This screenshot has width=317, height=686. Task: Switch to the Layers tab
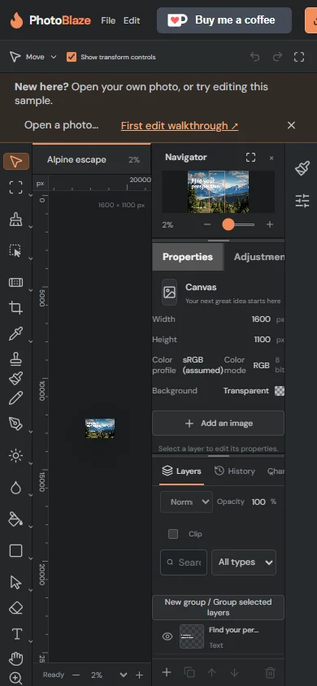(181, 471)
